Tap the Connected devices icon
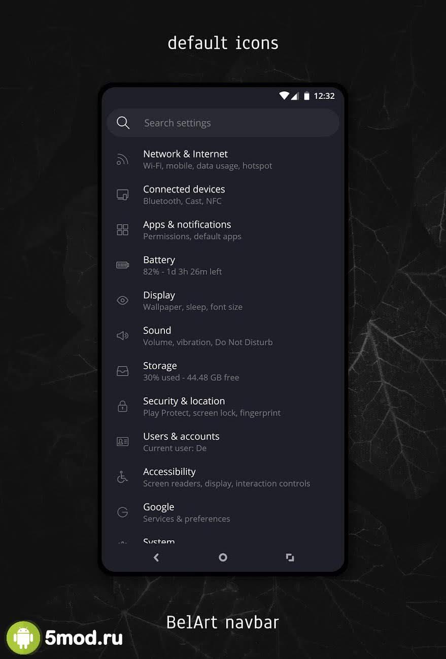The height and width of the screenshot is (659, 446). click(x=122, y=195)
